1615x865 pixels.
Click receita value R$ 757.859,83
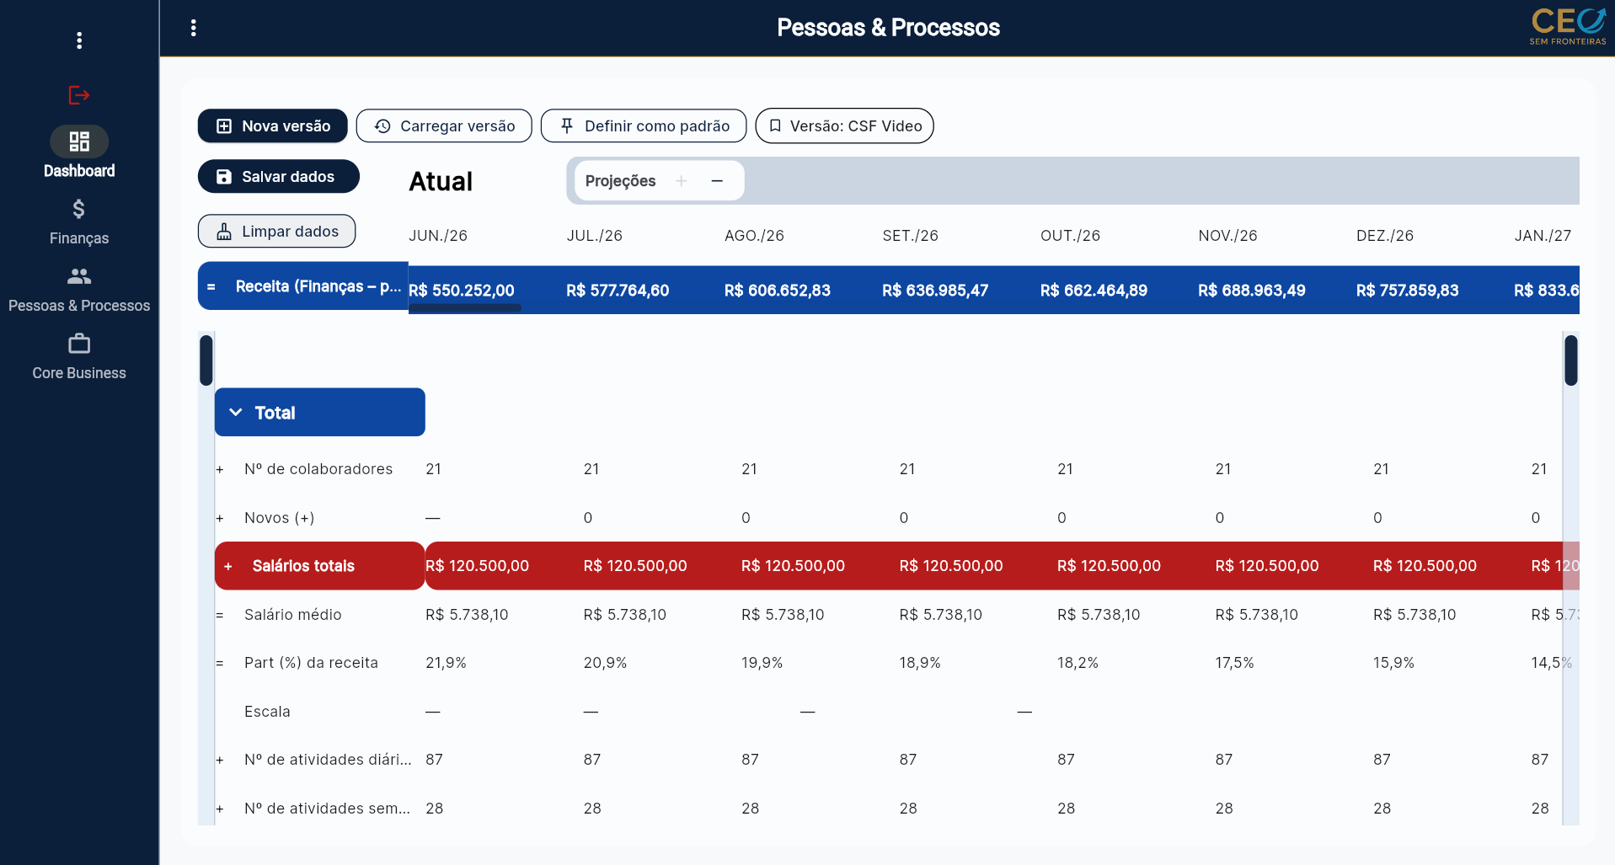coord(1407,291)
